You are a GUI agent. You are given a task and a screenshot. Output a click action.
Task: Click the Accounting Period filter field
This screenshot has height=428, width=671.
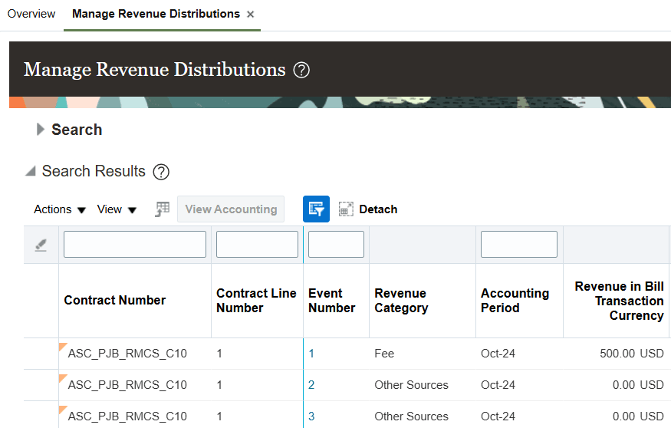coord(518,245)
